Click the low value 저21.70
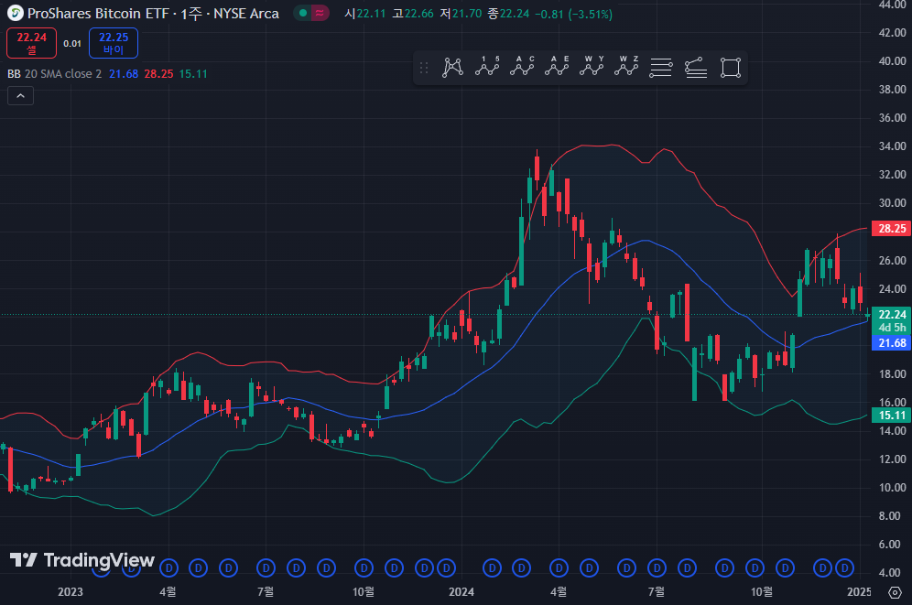Screen dimensions: 912x605 click(x=461, y=14)
